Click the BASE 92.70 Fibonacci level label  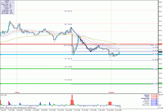pyautogui.click(x=154, y=45)
